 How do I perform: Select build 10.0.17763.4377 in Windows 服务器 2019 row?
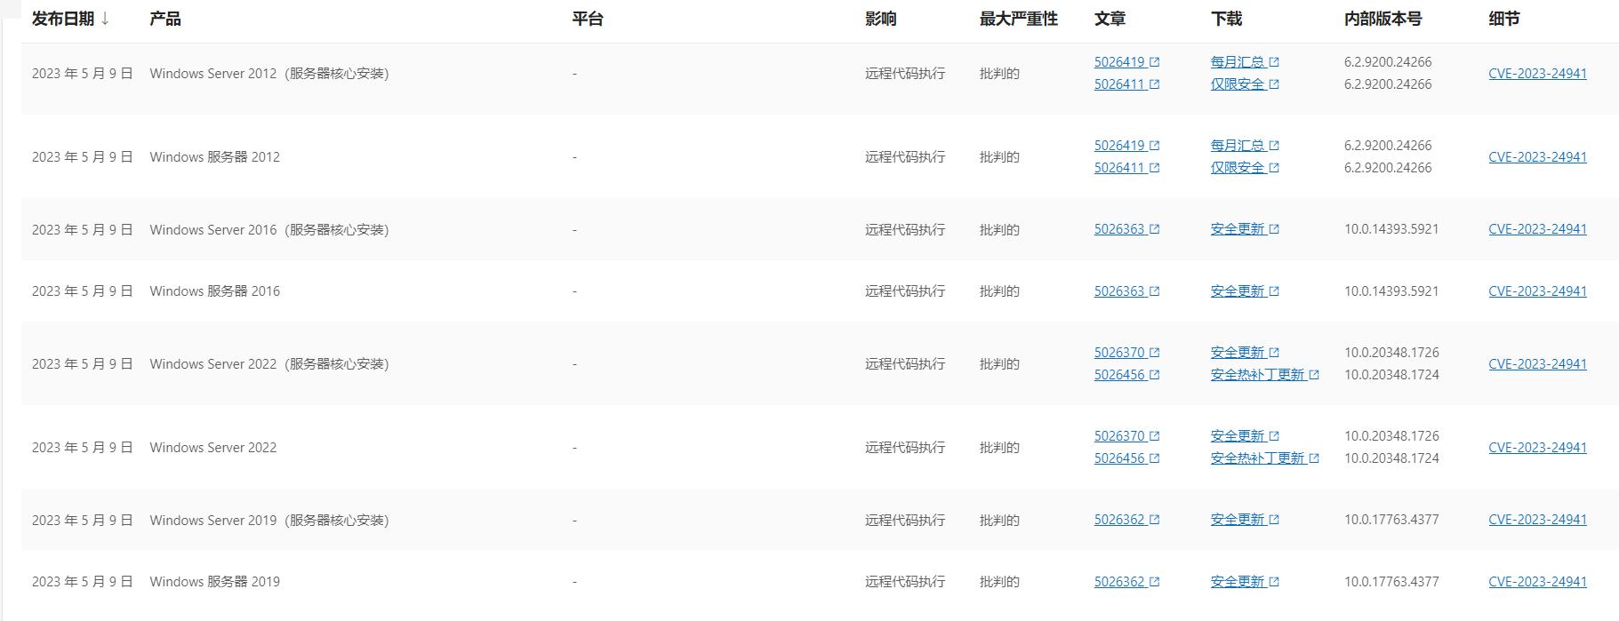[1391, 582]
